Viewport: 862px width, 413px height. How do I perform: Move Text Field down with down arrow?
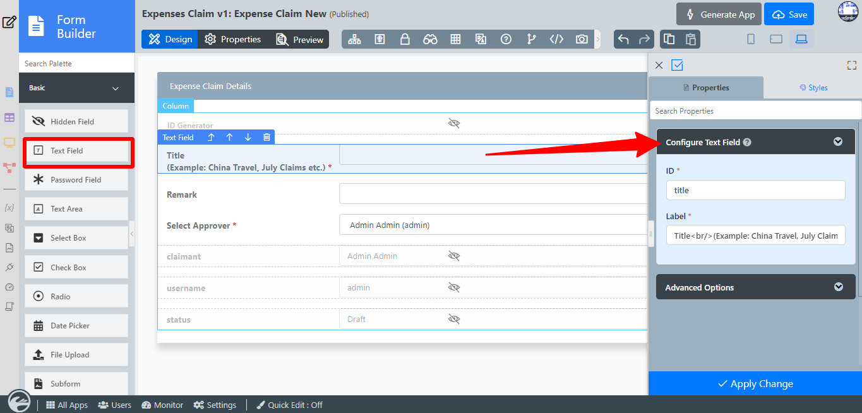pos(248,137)
